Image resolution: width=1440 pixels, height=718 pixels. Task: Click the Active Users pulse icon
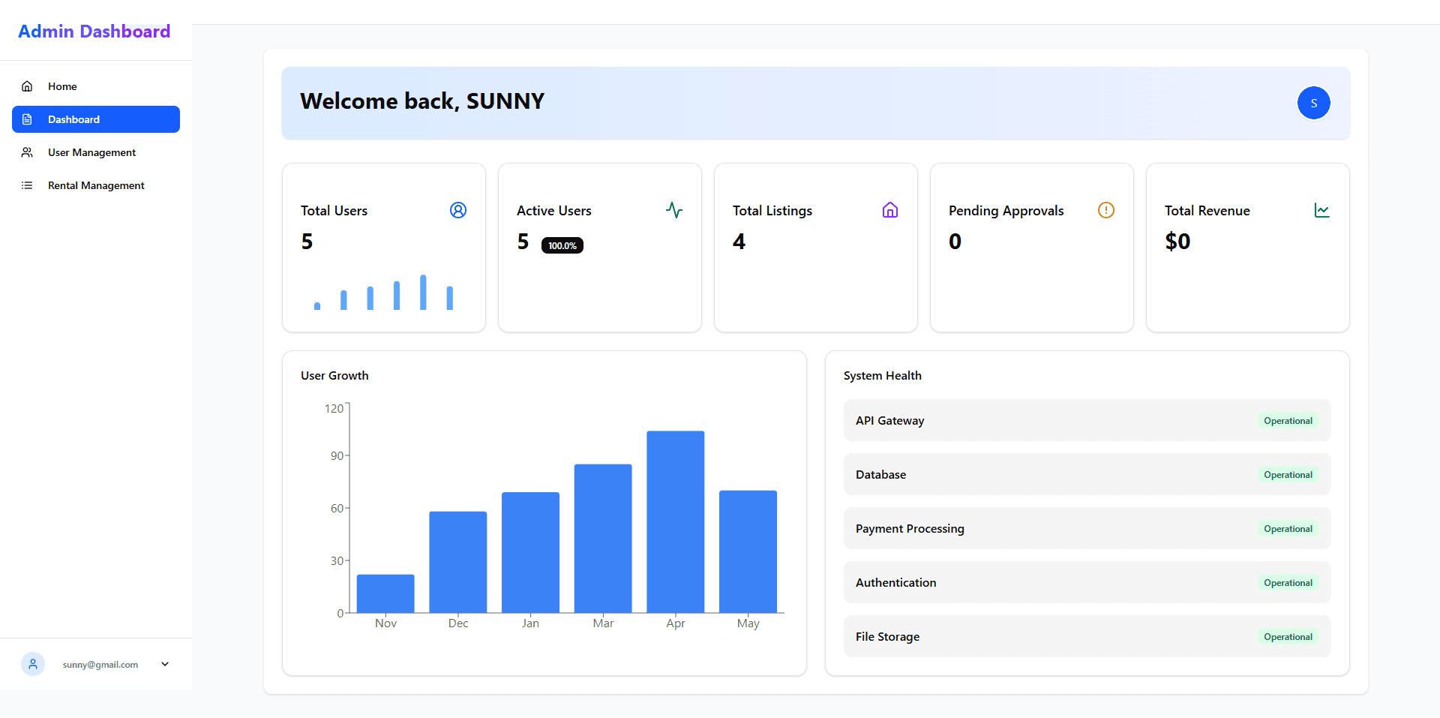pyautogui.click(x=674, y=210)
